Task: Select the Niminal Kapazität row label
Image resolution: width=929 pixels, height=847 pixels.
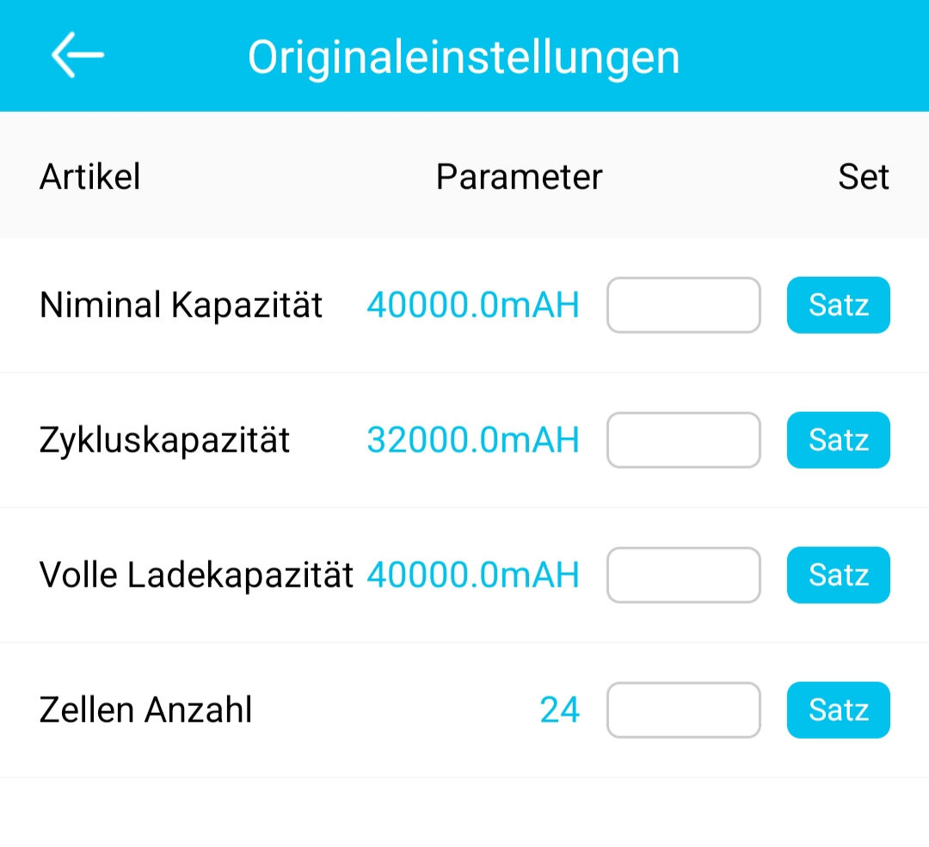Action: [x=181, y=305]
